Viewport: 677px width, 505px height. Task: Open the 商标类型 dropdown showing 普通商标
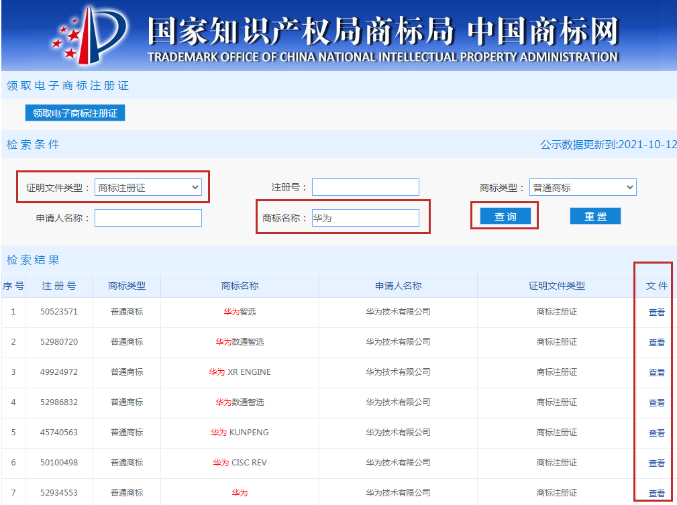point(583,187)
